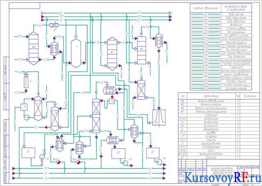262x186 pixels.
Task: Select tank E1 rectangle
Action: point(28,153)
